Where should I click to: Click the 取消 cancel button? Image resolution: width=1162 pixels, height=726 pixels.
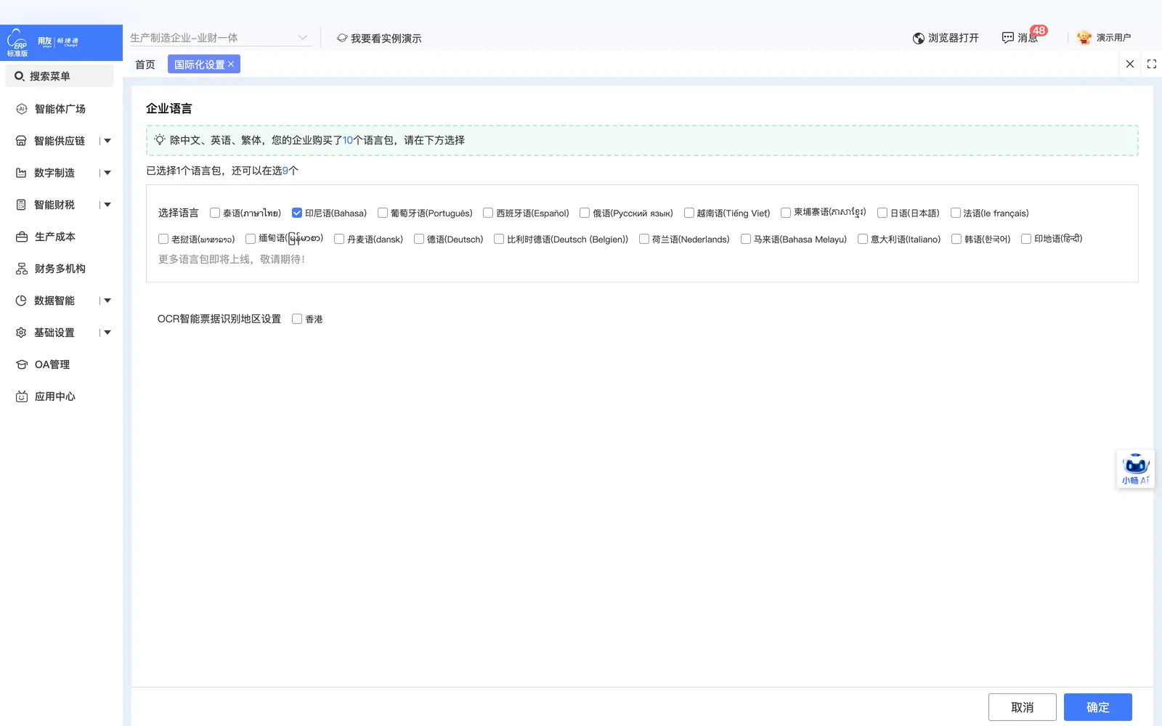pyautogui.click(x=1022, y=707)
